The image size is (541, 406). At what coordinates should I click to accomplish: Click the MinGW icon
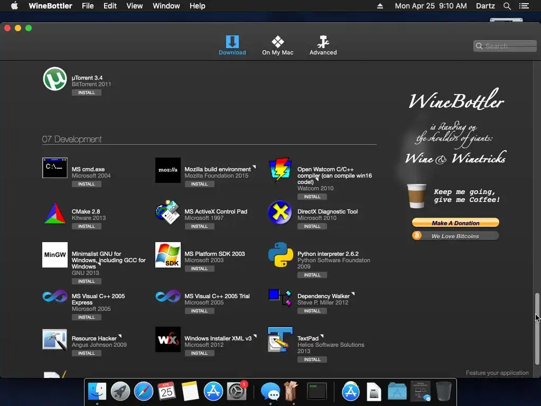[x=55, y=255]
